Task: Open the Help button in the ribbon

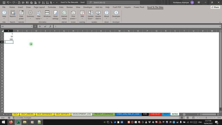Action: pyautogui.click(x=4, y=15)
